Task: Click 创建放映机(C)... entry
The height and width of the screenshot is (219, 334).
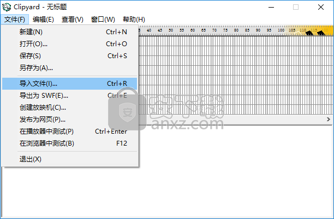Action: click(43, 108)
